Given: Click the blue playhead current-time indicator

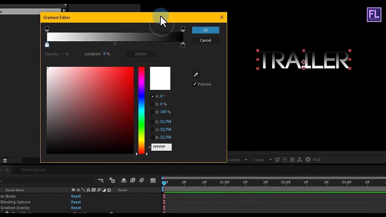Looking at the screenshot, I should click(164, 183).
